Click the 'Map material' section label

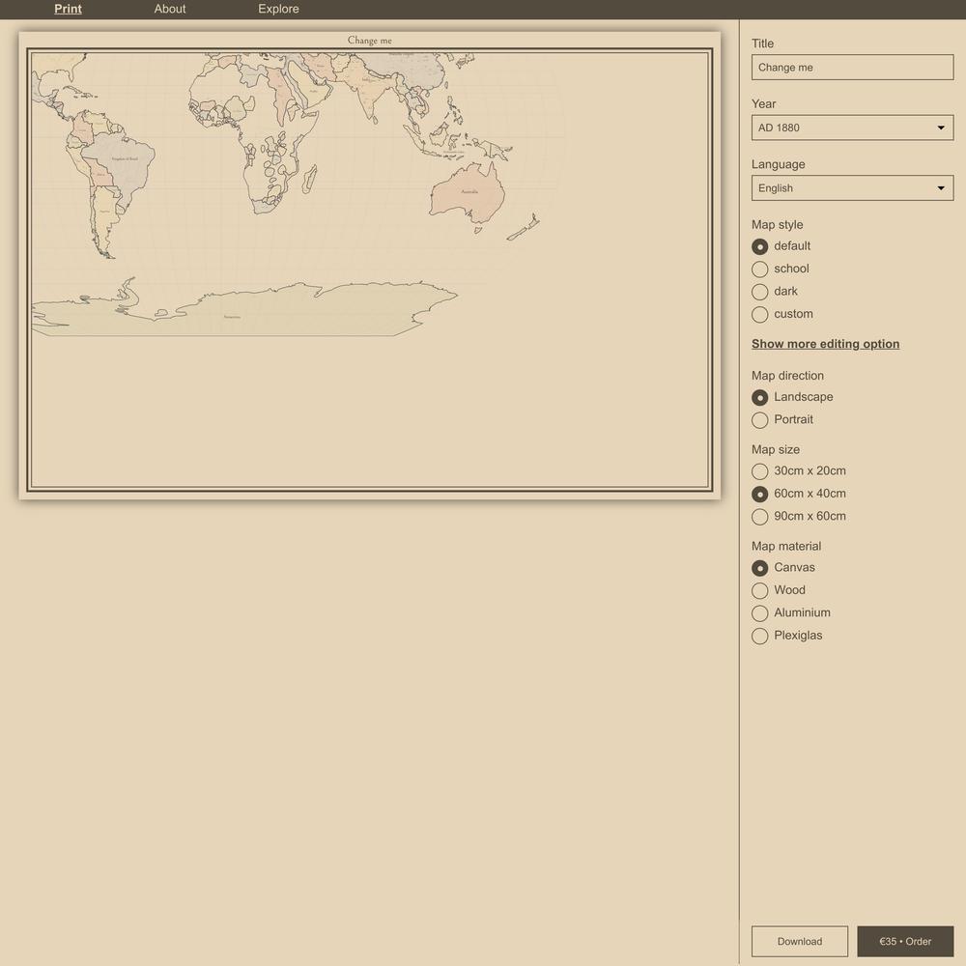pos(786,547)
